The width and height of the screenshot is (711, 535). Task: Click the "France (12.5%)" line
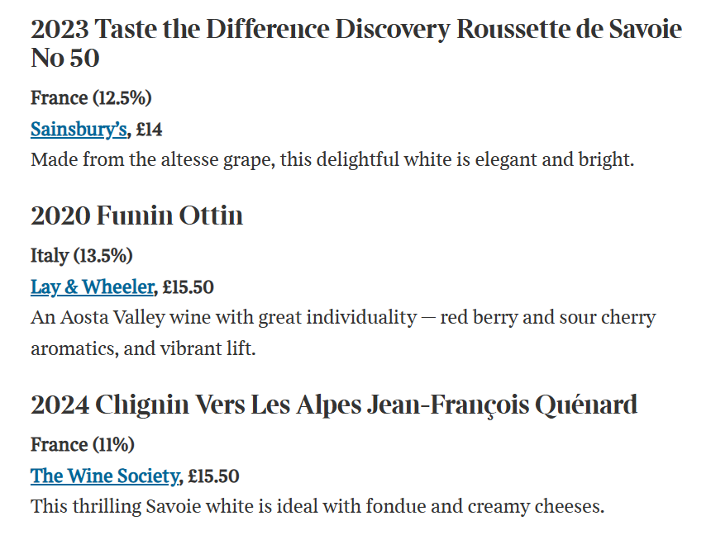click(91, 98)
